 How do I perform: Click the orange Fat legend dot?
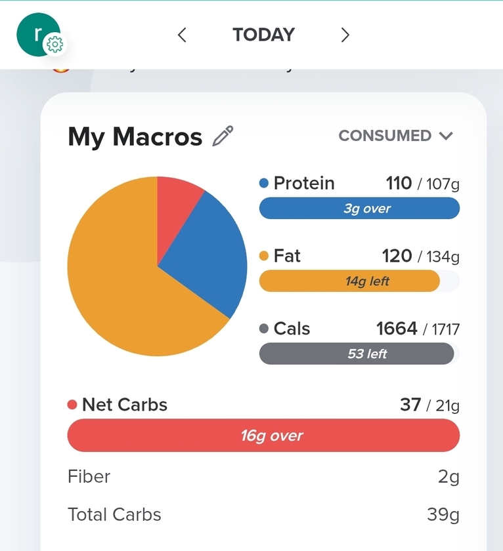[x=264, y=256]
